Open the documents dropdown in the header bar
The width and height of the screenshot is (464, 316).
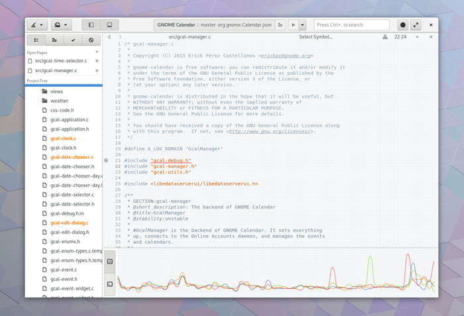tap(60, 25)
